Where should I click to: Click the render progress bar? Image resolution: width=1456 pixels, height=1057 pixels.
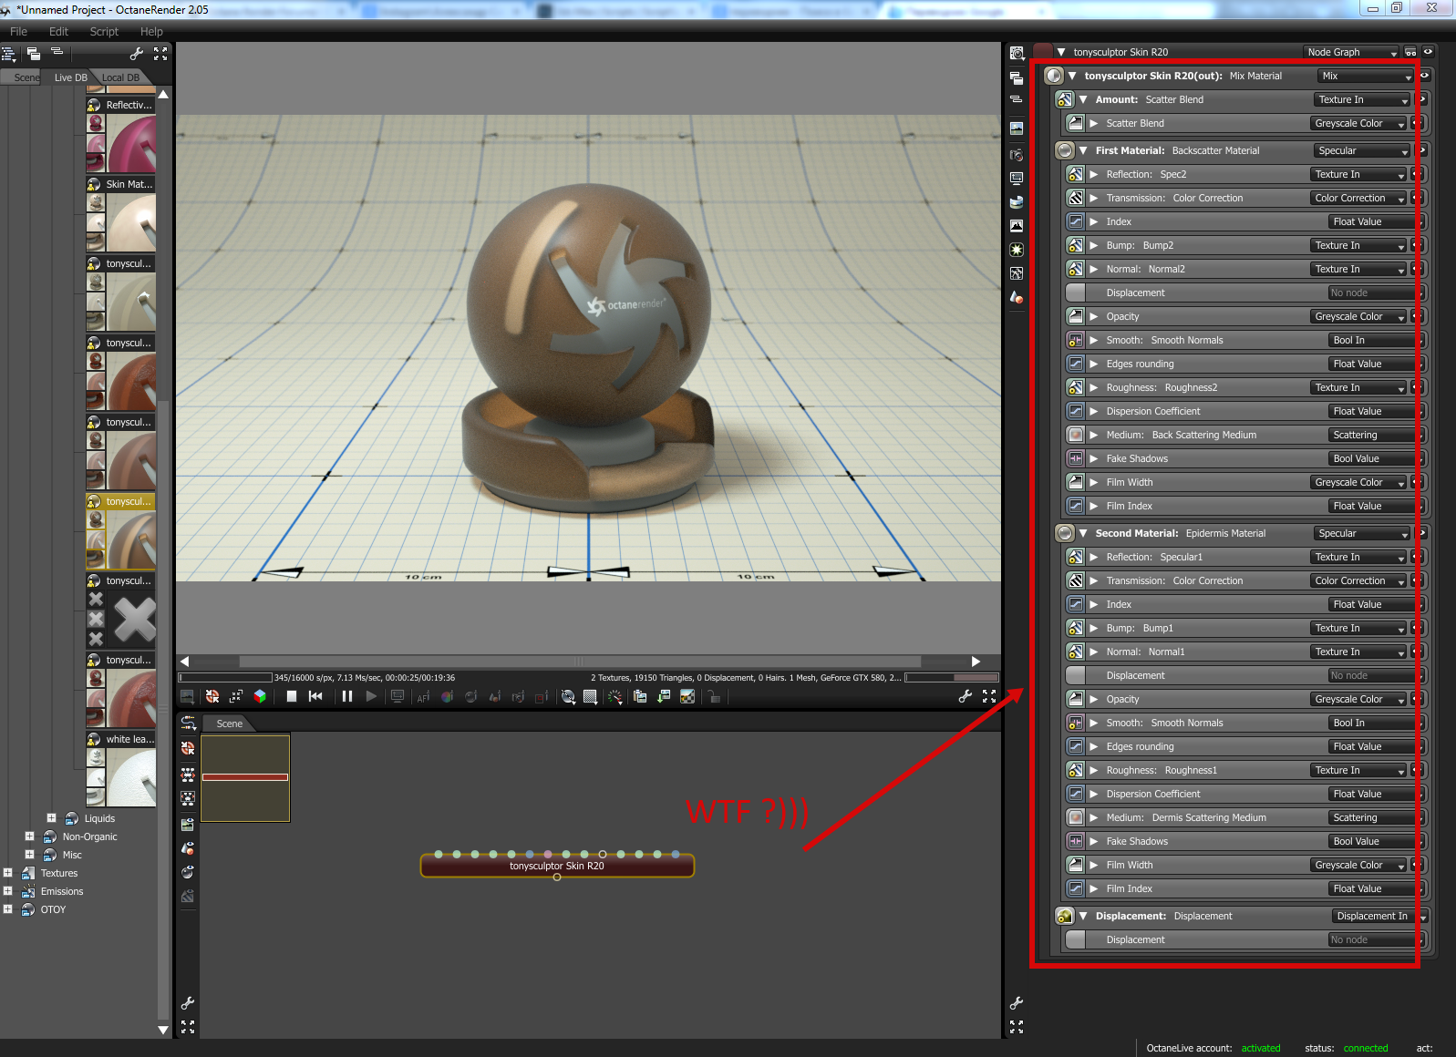pyautogui.click(x=225, y=677)
